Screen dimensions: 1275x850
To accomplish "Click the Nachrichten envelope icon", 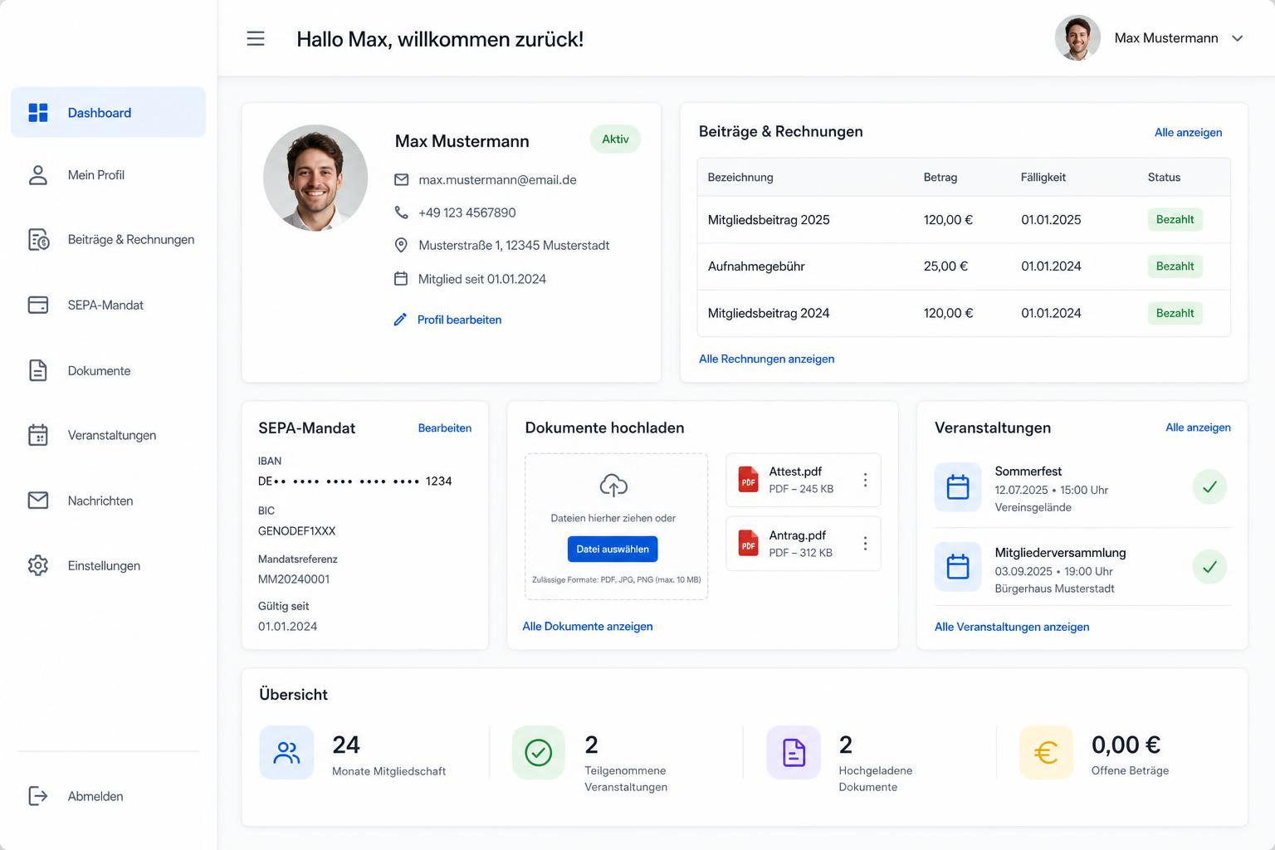I will 38,500.
